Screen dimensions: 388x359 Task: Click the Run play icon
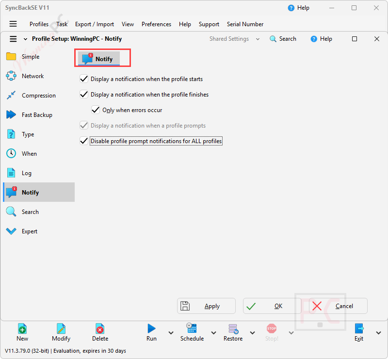point(151,328)
